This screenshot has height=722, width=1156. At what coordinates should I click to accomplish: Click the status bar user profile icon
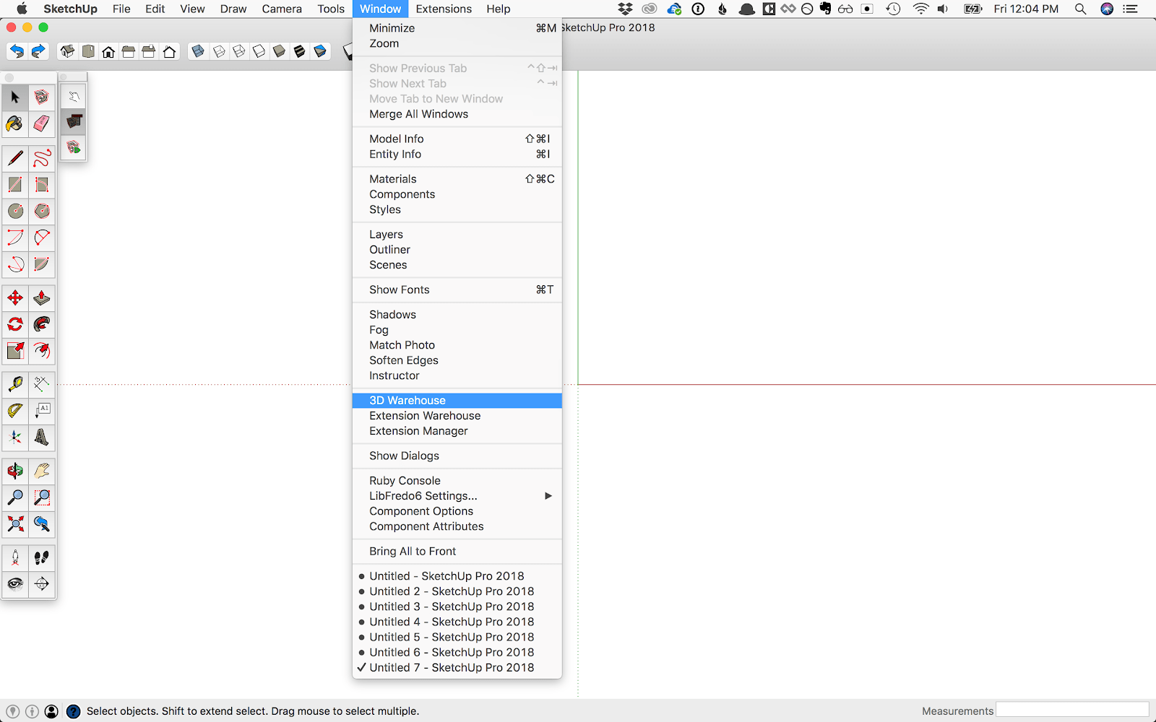click(51, 711)
